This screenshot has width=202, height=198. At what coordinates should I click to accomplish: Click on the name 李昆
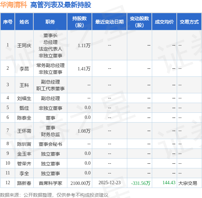[24, 69]
